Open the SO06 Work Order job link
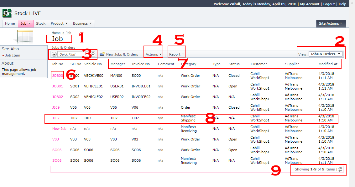 (57, 150)
